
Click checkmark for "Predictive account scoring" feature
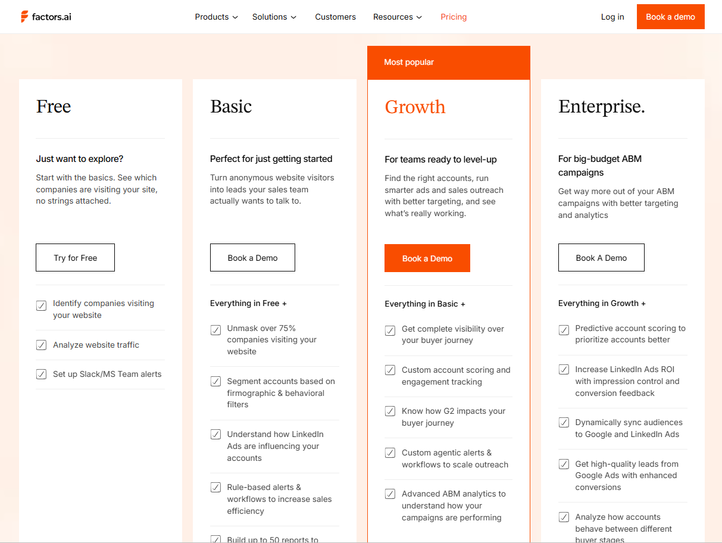pyautogui.click(x=564, y=329)
